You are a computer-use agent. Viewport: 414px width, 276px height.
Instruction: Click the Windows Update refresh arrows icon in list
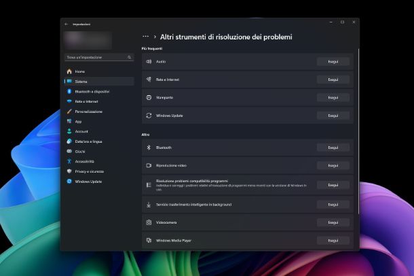(149, 116)
